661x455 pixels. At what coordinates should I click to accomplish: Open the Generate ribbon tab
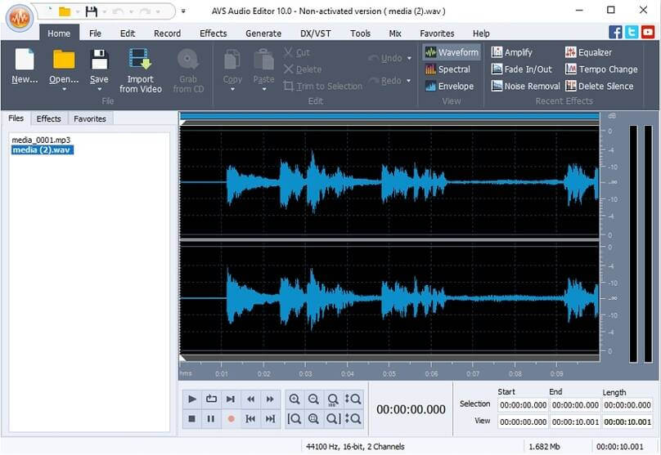[263, 33]
